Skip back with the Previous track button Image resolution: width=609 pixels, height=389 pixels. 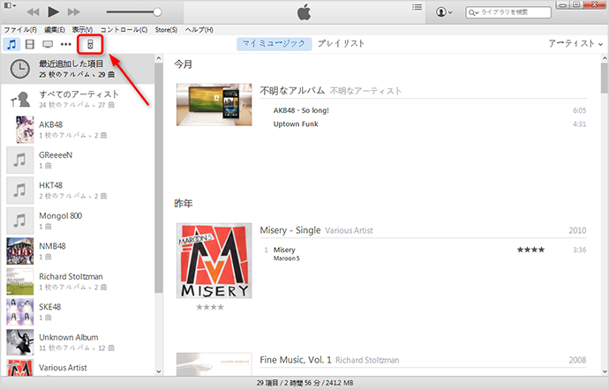pyautogui.click(x=33, y=12)
